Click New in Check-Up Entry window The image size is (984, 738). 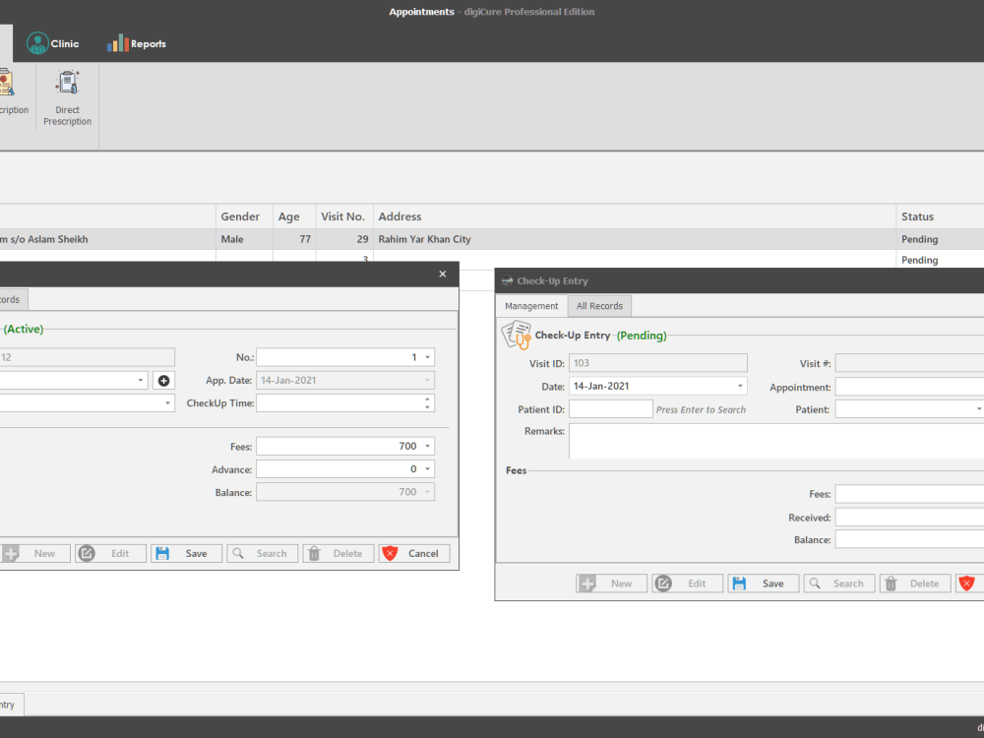click(x=611, y=584)
